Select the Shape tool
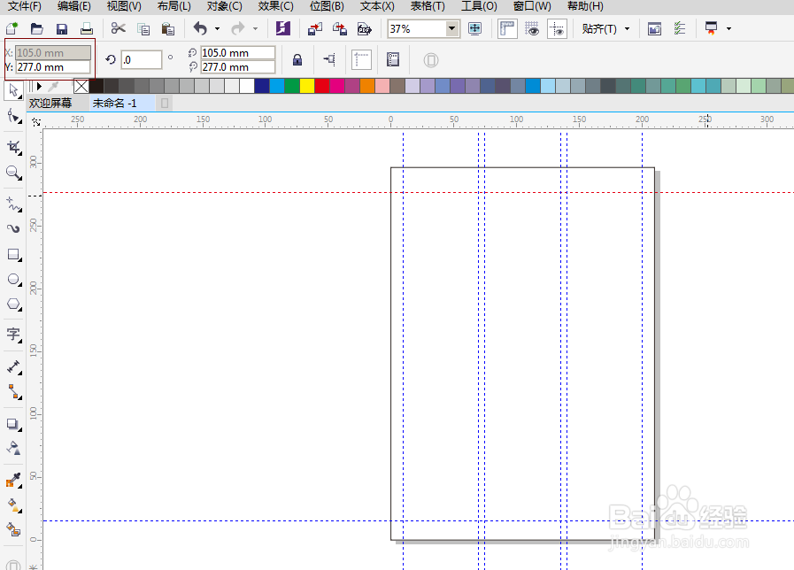This screenshot has height=570, width=794. coord(13,116)
